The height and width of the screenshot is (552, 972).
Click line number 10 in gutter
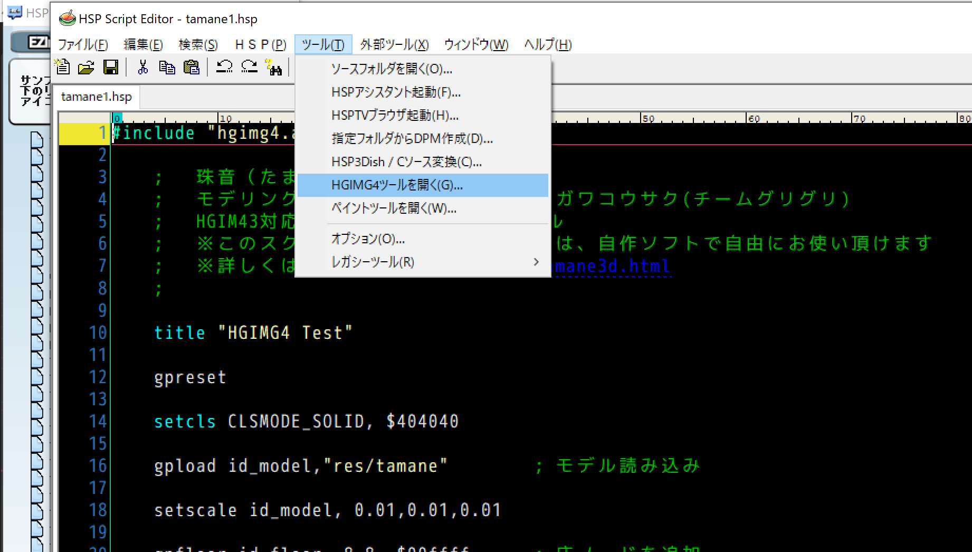point(98,332)
